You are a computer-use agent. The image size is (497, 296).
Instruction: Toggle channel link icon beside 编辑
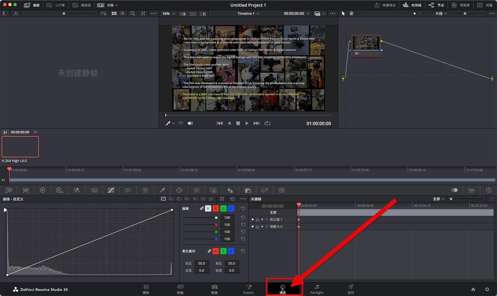click(x=202, y=208)
